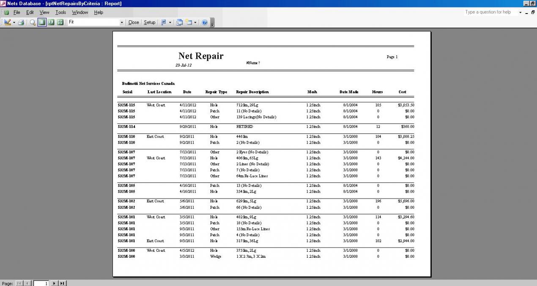Click the page number input box
537x286 pixels.
pyautogui.click(x=41, y=283)
